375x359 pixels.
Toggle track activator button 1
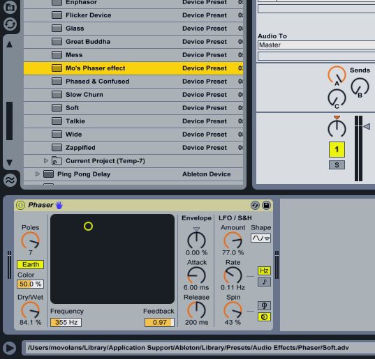[x=337, y=149]
